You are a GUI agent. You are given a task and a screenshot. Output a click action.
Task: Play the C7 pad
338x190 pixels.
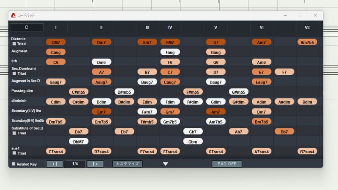pos(170,72)
